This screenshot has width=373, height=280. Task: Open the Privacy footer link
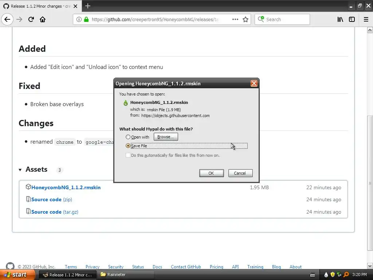93,267
